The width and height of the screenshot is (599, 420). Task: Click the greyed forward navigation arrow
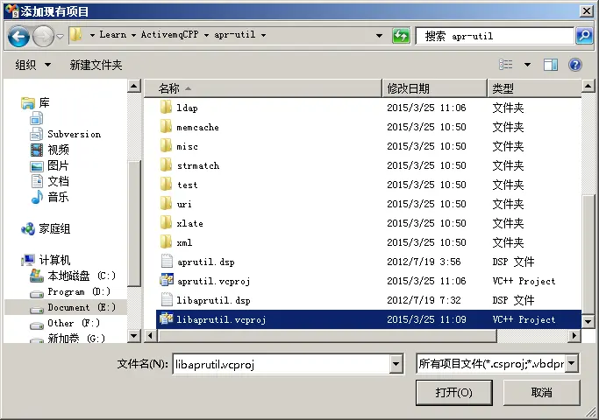coord(43,36)
